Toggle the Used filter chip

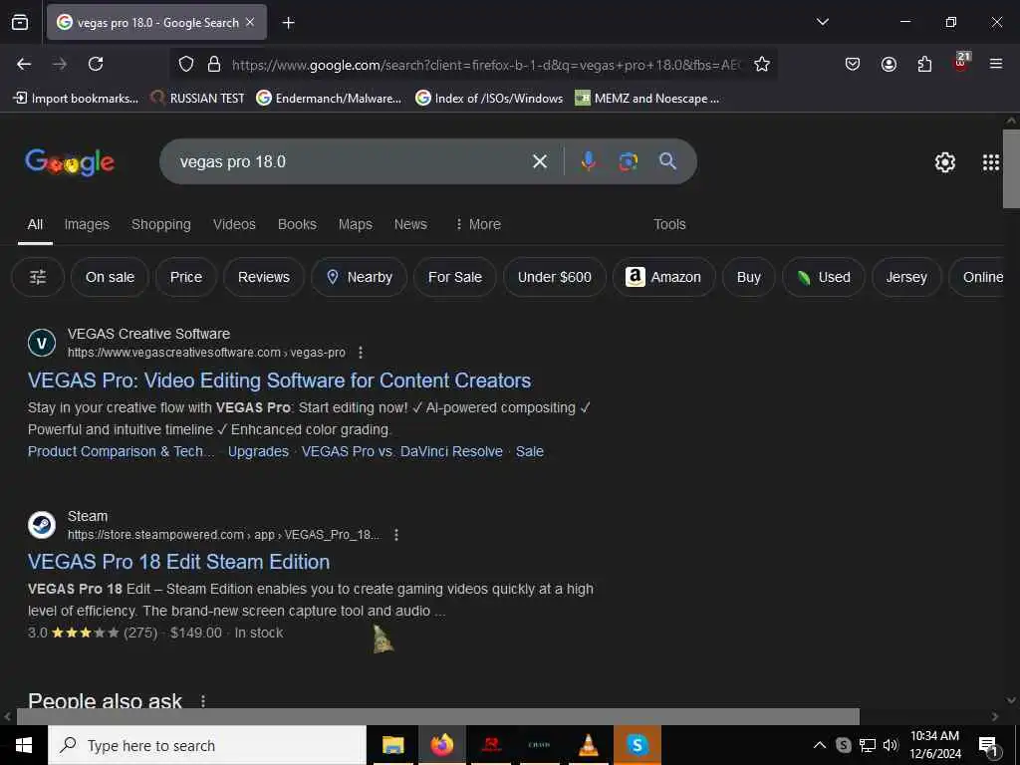click(824, 277)
